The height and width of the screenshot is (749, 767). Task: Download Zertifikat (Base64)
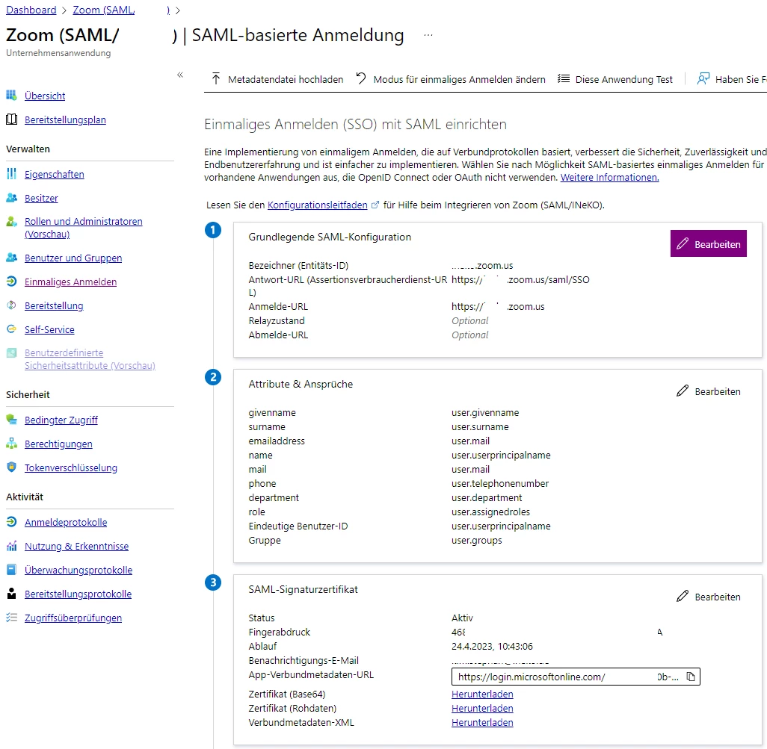tap(482, 694)
